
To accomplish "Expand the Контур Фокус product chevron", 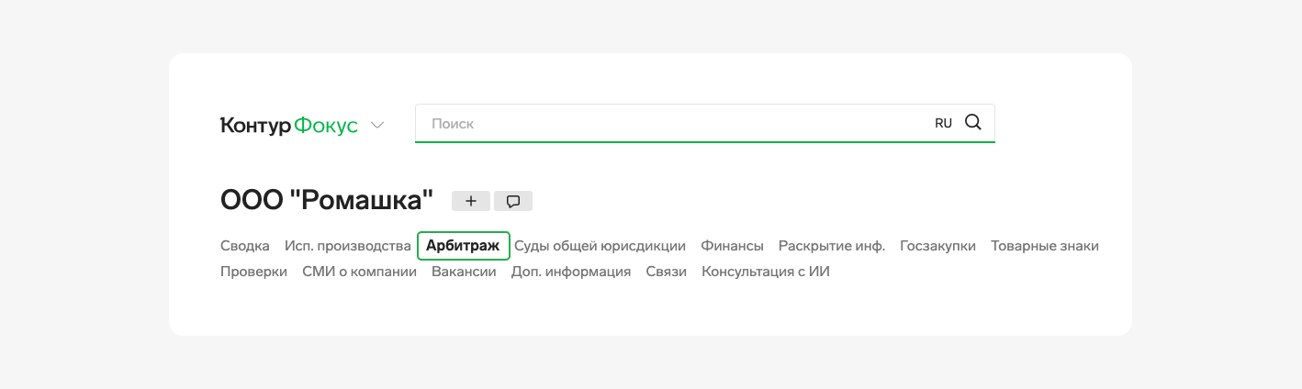I will point(377,126).
